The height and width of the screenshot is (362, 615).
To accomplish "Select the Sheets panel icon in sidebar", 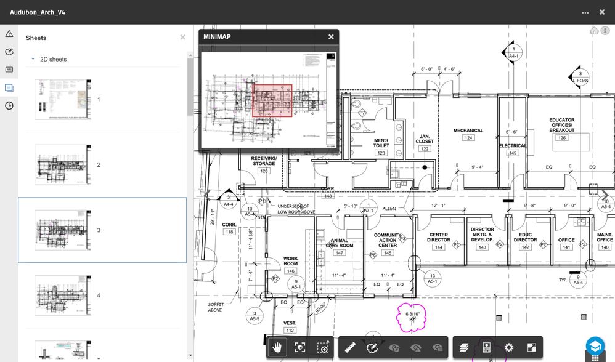I will click(x=9, y=87).
